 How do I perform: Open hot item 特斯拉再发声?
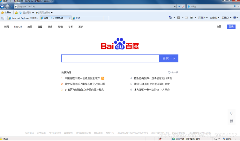click(x=153, y=78)
